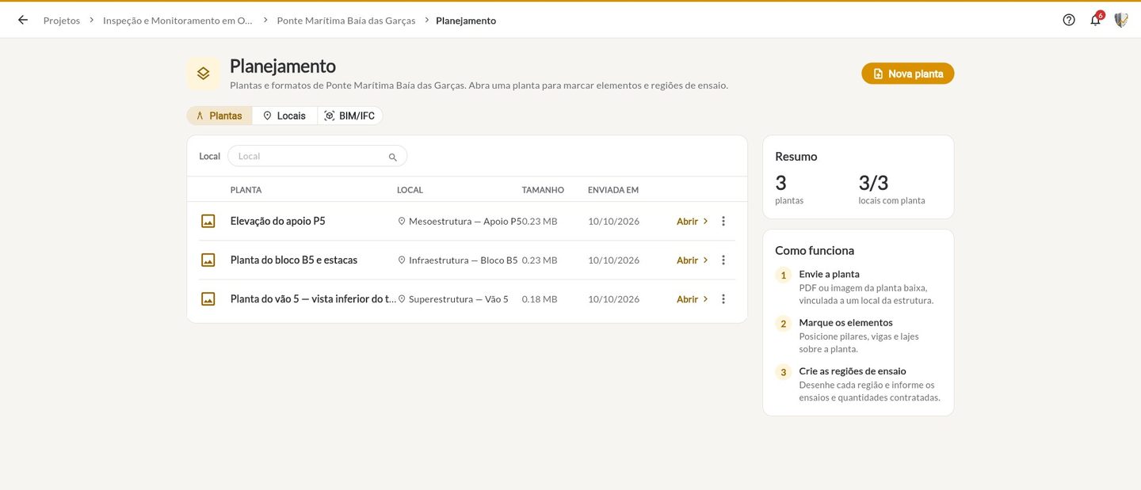This screenshot has height=490, width=1141.
Task: Select plan name Elevação do apoio P5
Action: tap(277, 221)
